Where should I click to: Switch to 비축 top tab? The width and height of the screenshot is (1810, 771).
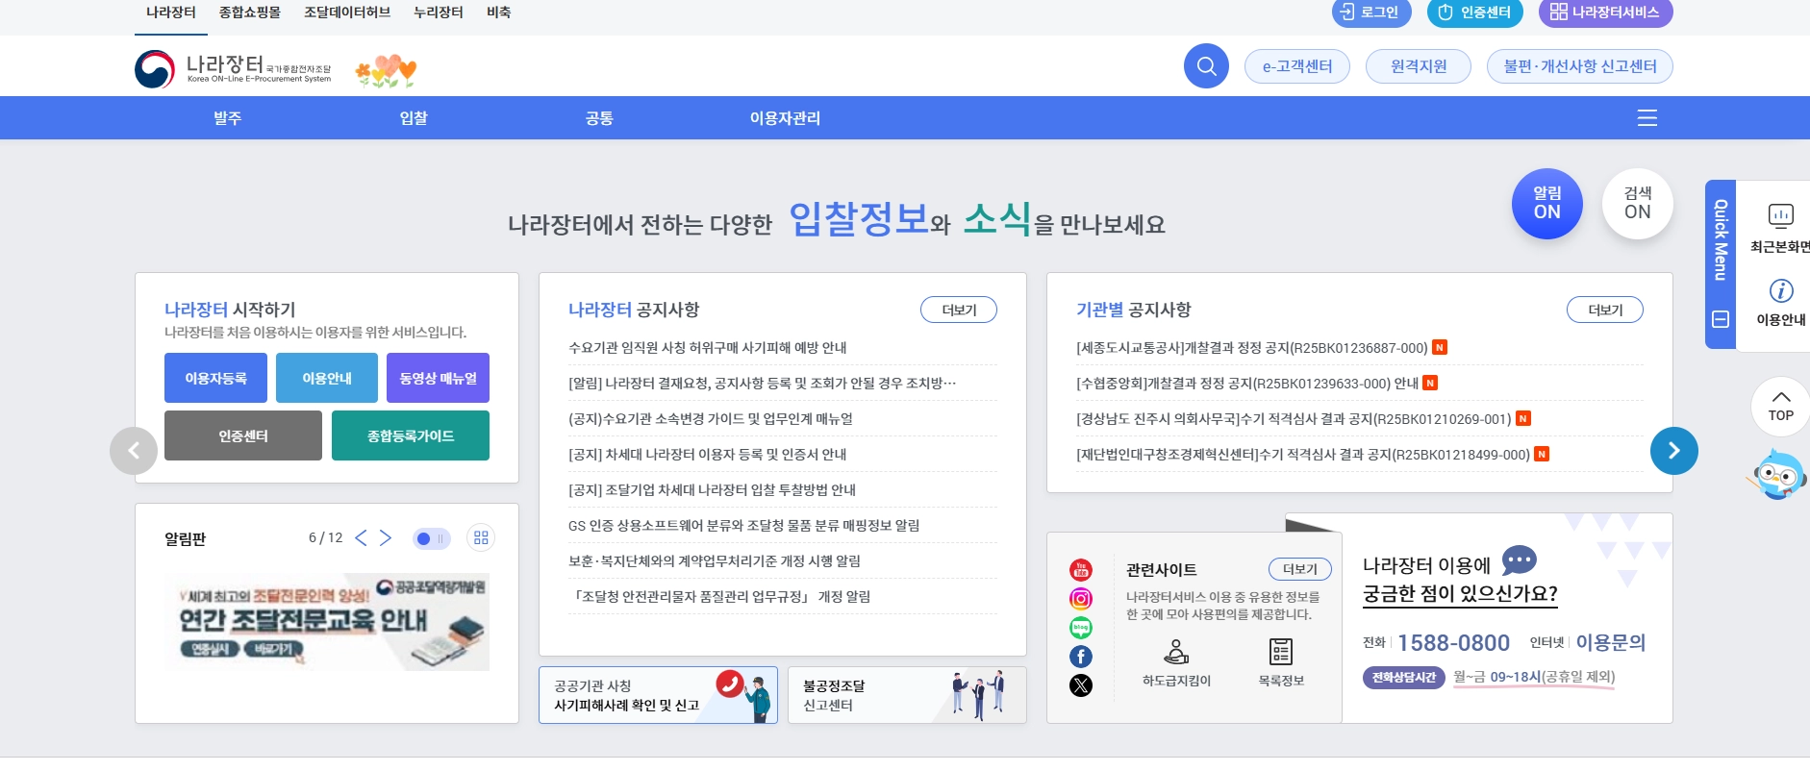click(498, 12)
